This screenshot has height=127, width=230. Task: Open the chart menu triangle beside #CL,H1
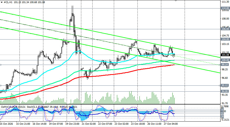point(2,2)
